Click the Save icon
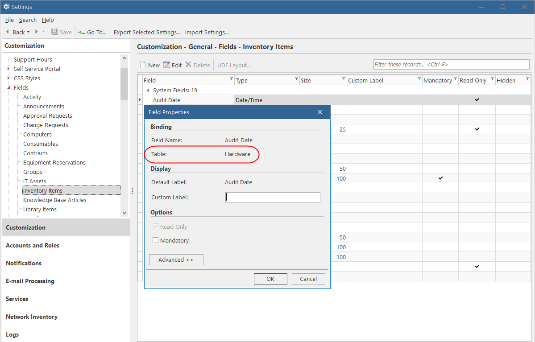The image size is (535, 342). (54, 32)
